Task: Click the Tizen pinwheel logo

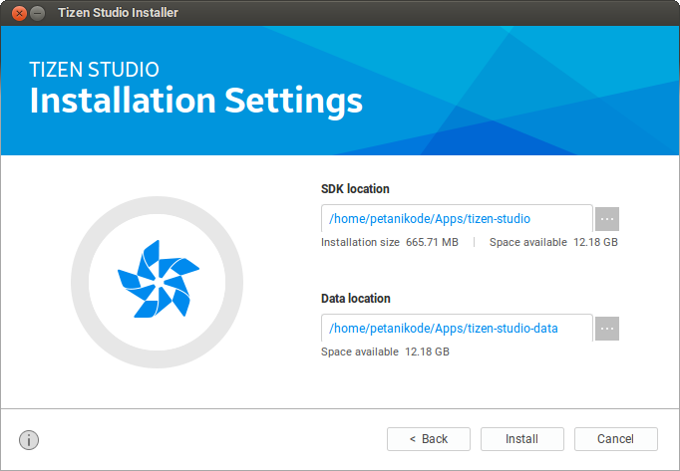Action: click(158, 282)
